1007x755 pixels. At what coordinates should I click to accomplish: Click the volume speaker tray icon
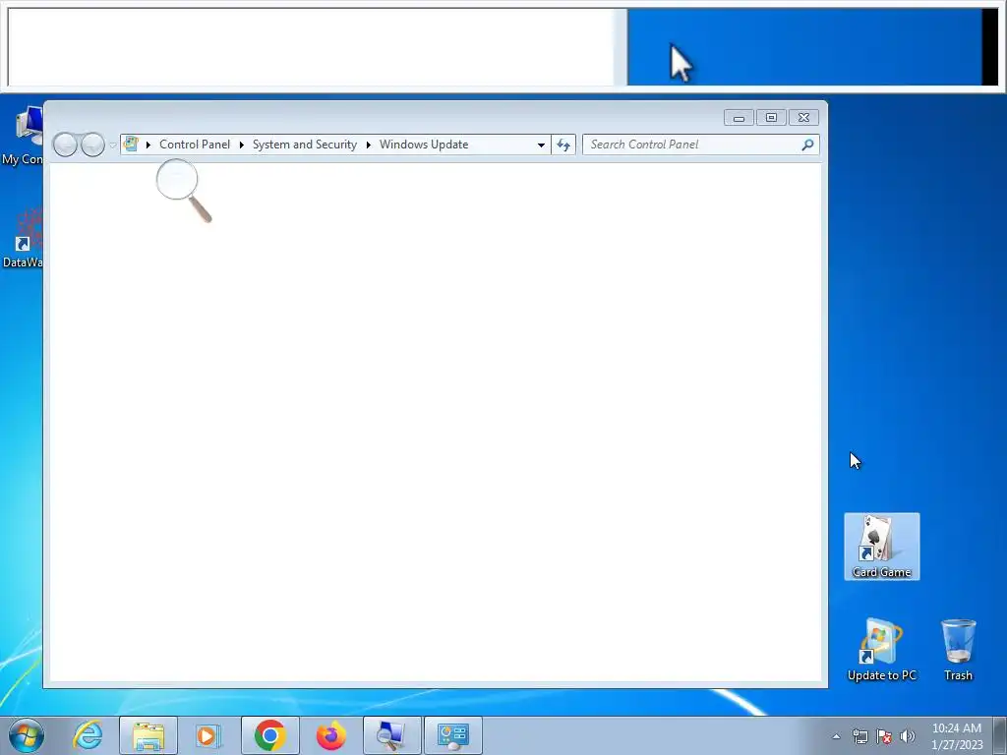pos(908,736)
